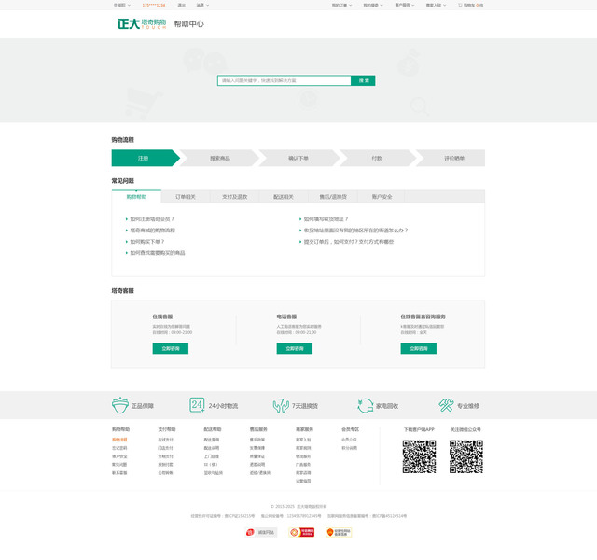Open question about missing street in address
This screenshot has height=560, width=597.
tap(355, 231)
